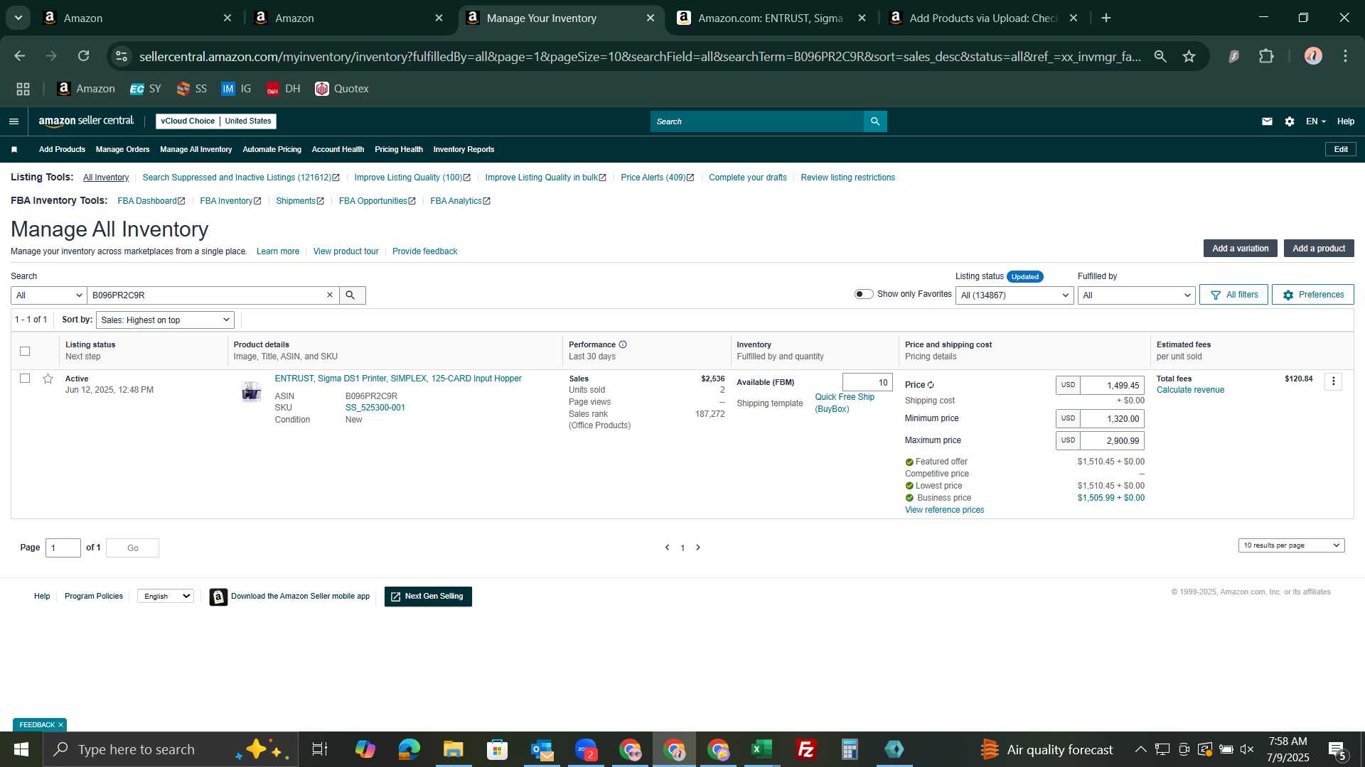The image size is (1365, 767).
Task: Click the available quantity input field
Action: point(867,383)
